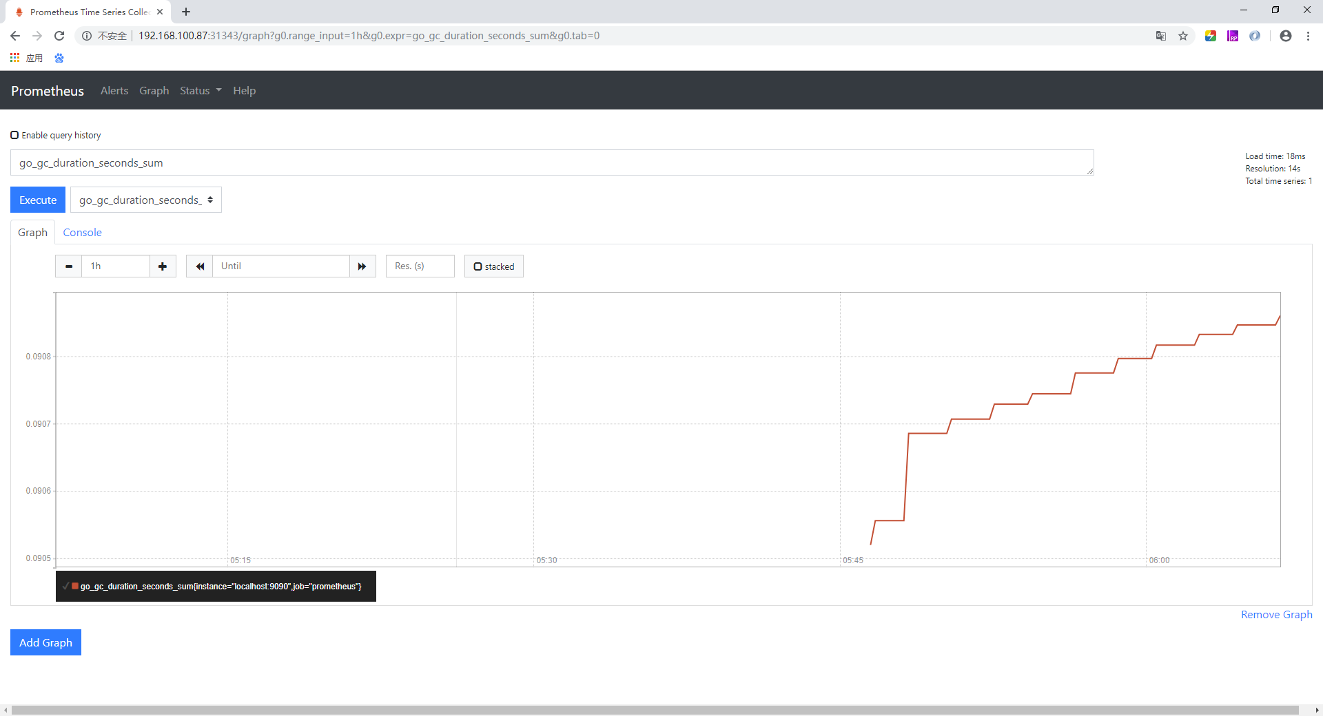1323x716 pixels.
Task: Open the Chrome profile avatar
Action: pos(1286,36)
